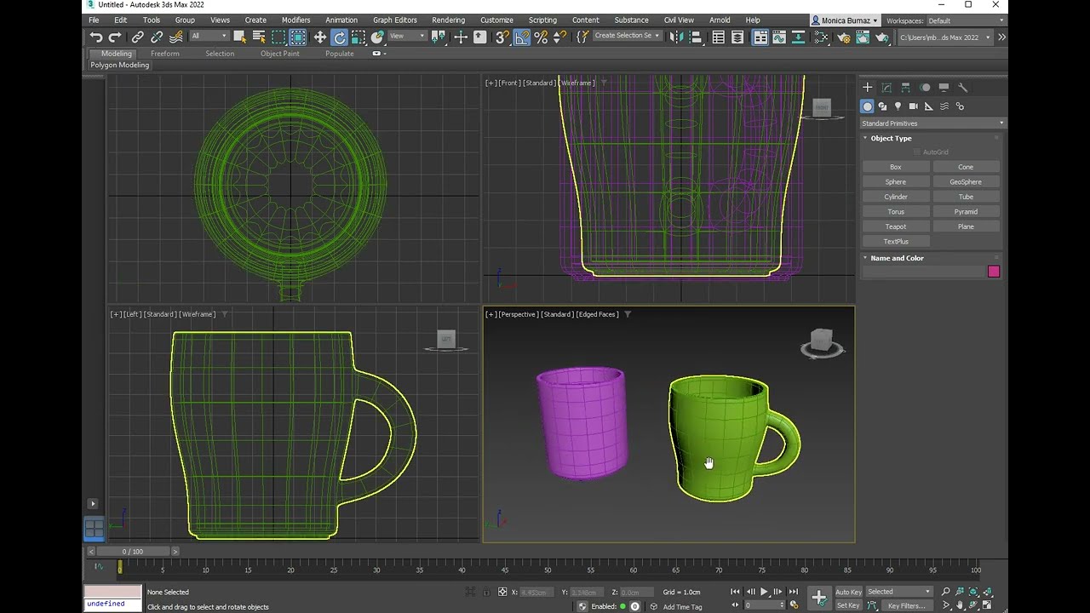Viewport: 1090px width, 613px height.
Task: Toggle the Auto Key button
Action: pos(848,592)
